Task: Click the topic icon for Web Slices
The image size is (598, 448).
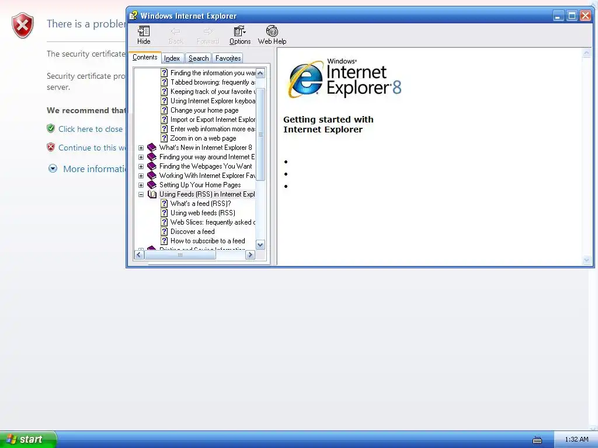Action: (x=164, y=222)
